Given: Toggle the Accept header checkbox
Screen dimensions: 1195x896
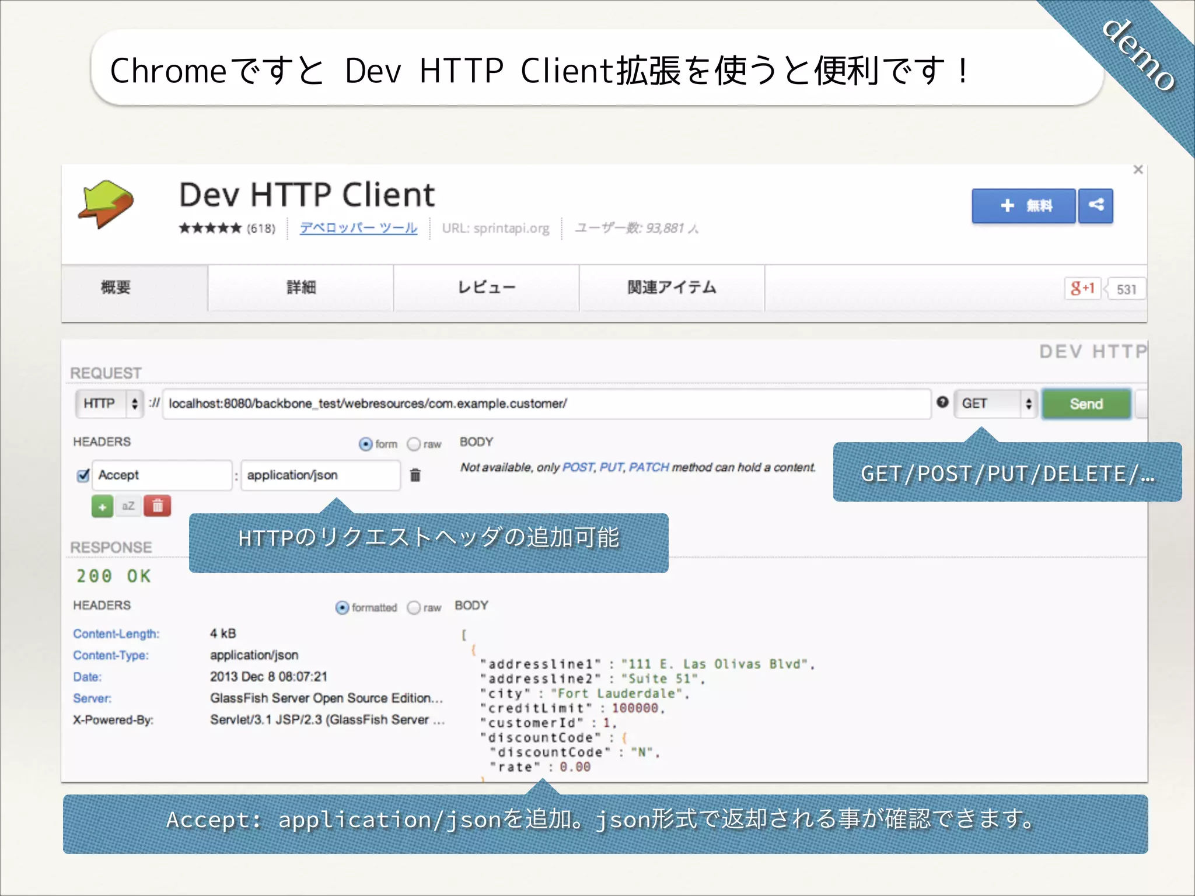Looking at the screenshot, I should pos(83,475).
